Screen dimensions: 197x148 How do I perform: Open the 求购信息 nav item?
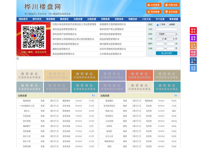[105, 19]
